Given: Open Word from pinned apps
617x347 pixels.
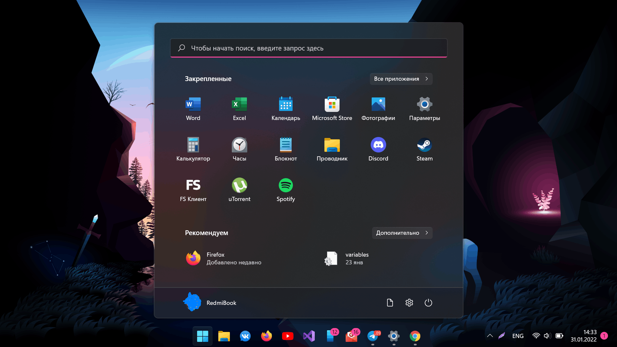Looking at the screenshot, I should click(x=193, y=109).
